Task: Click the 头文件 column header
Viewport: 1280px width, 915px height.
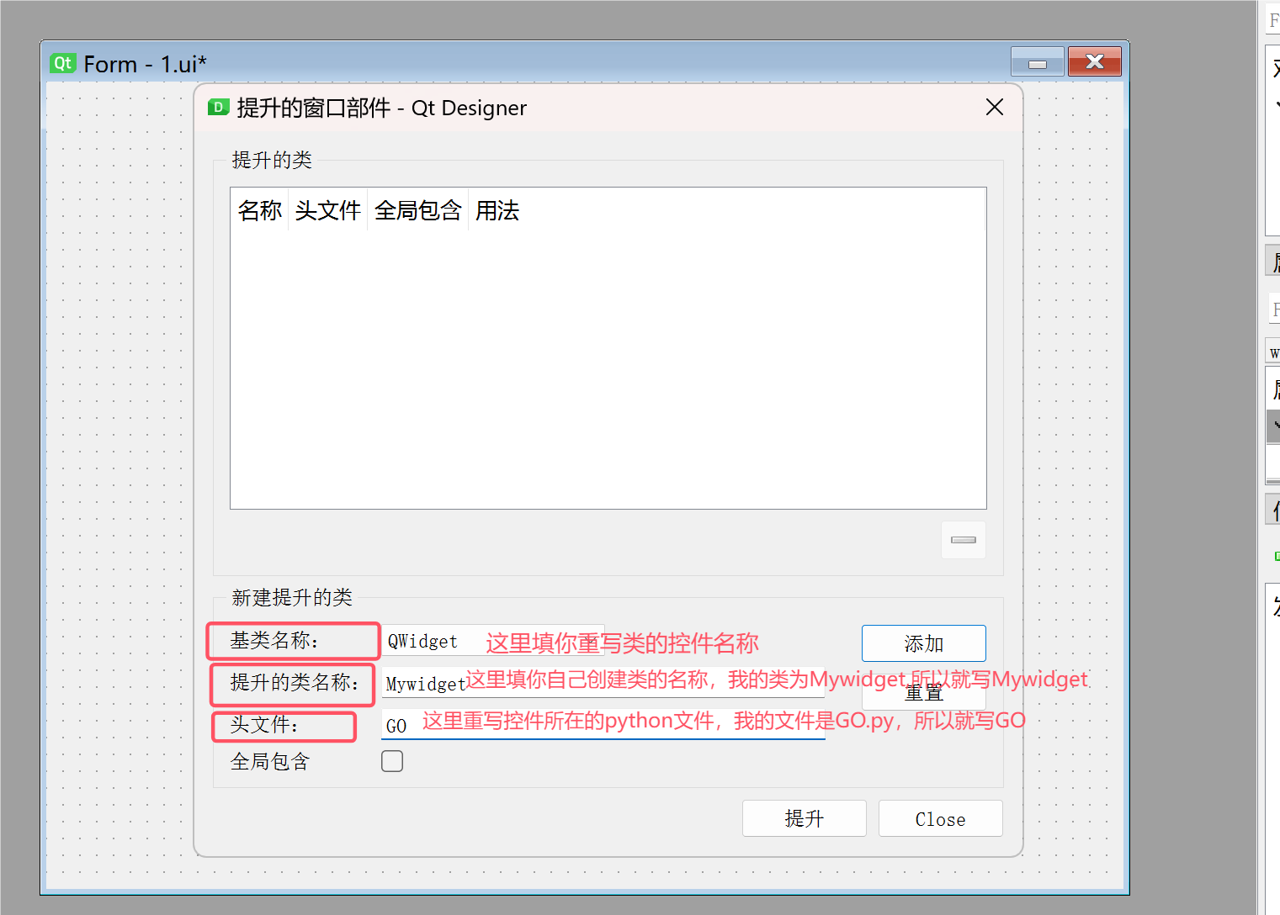Action: [327, 210]
